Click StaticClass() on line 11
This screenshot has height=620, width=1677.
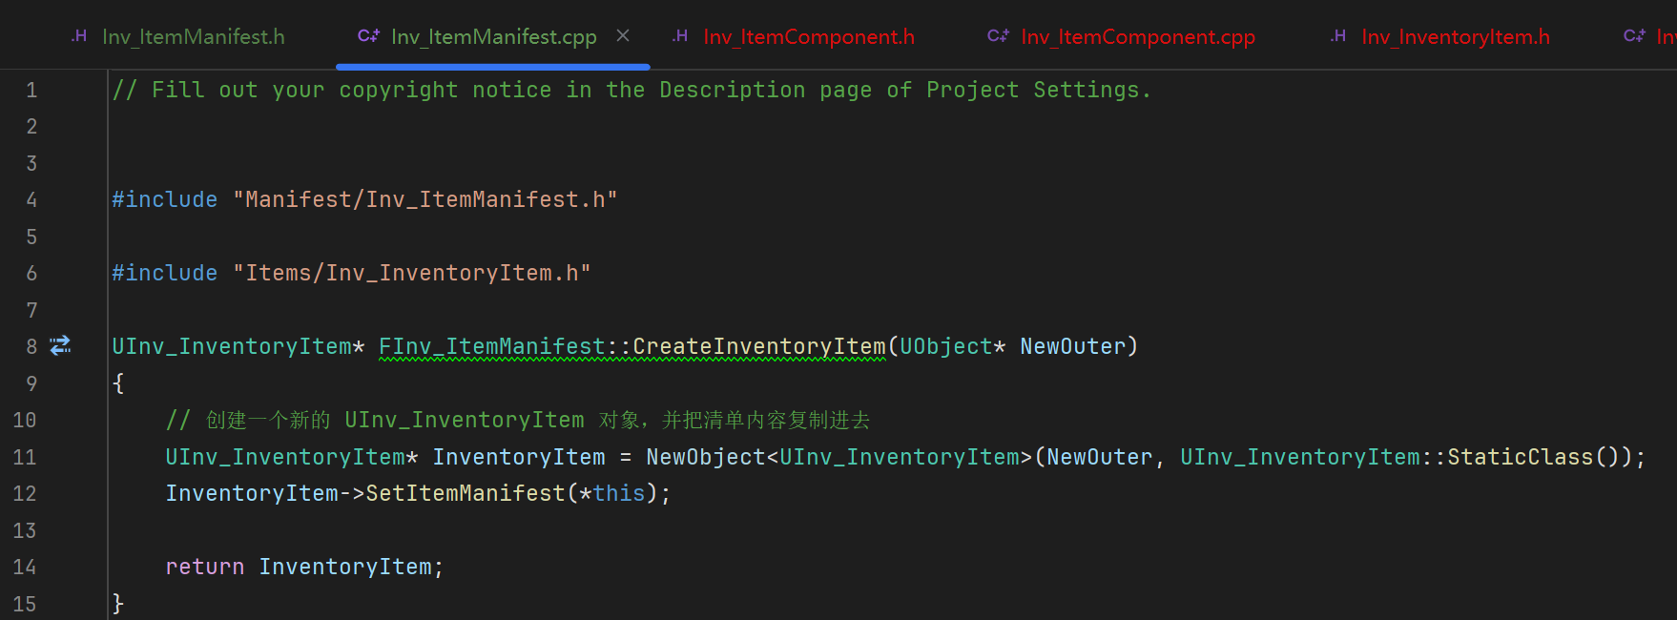pos(1534,457)
